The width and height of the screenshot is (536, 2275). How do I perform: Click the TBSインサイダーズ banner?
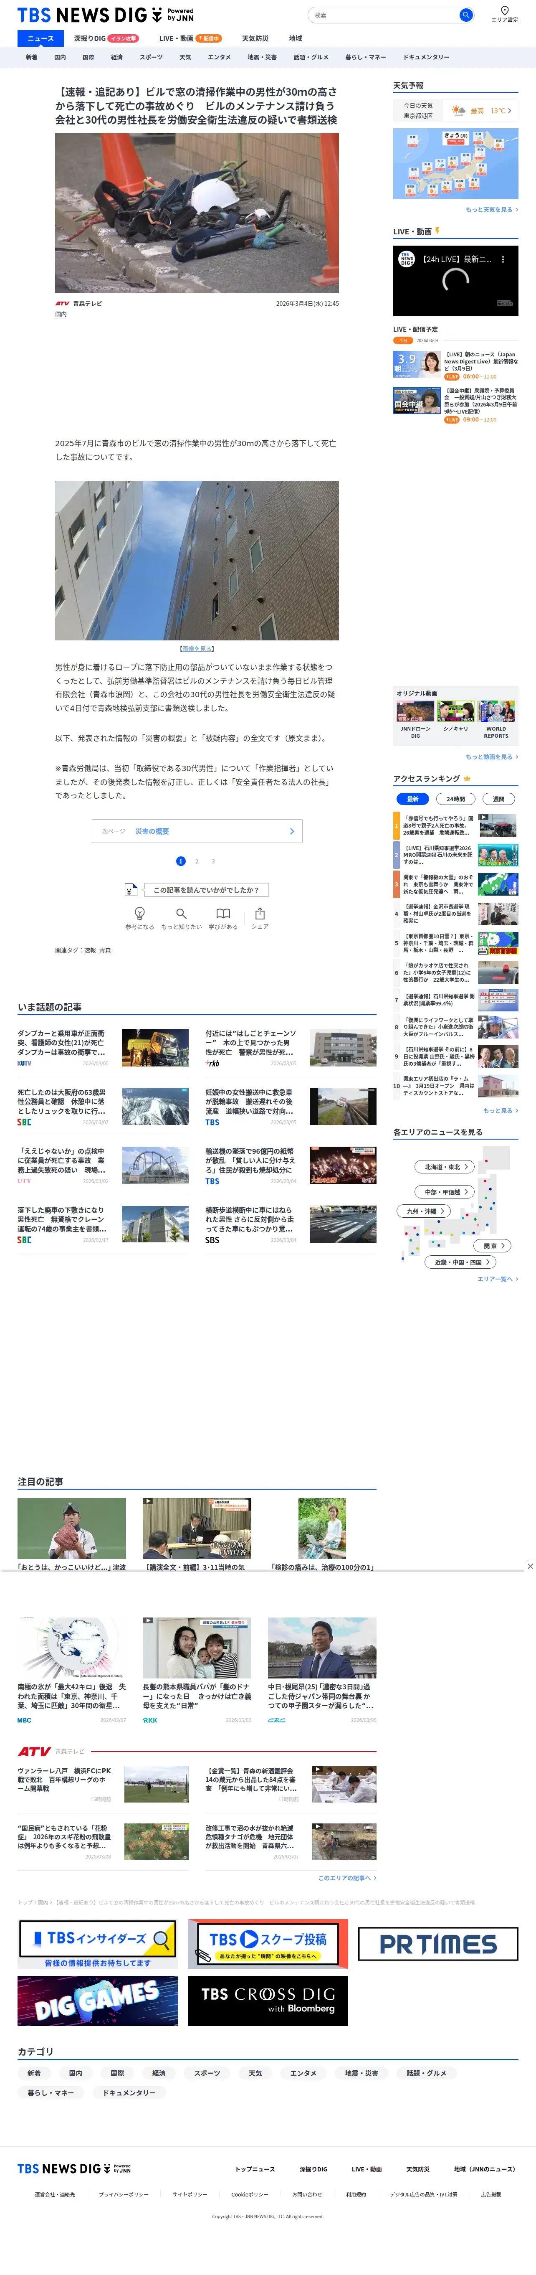(x=97, y=1944)
